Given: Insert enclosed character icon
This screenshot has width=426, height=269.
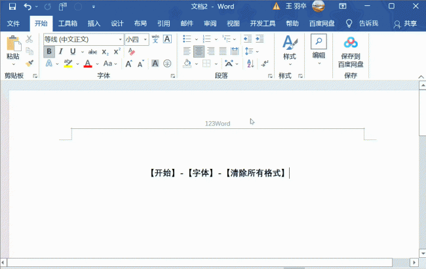Looking at the screenshot, I should coord(167,63).
